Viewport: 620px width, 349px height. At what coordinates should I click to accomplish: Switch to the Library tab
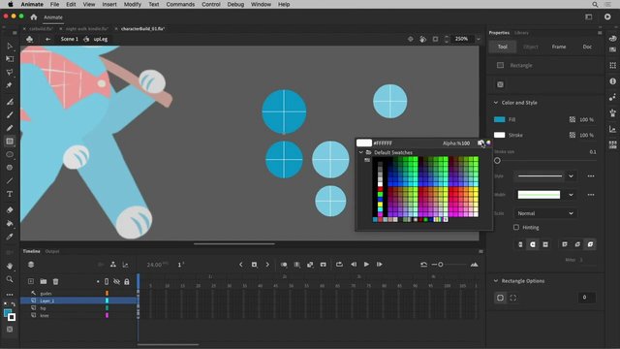[x=521, y=33]
